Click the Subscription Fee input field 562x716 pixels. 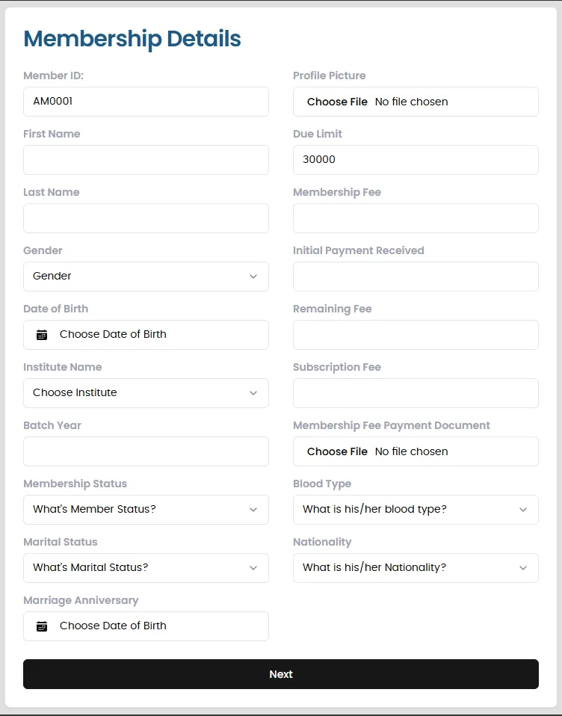click(x=416, y=393)
